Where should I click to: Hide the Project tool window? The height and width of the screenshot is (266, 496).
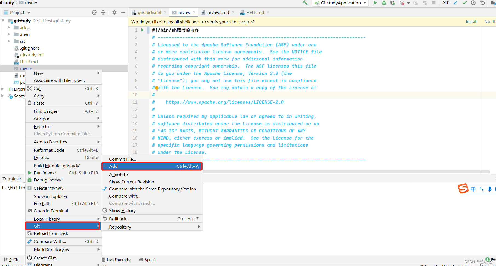point(123,12)
